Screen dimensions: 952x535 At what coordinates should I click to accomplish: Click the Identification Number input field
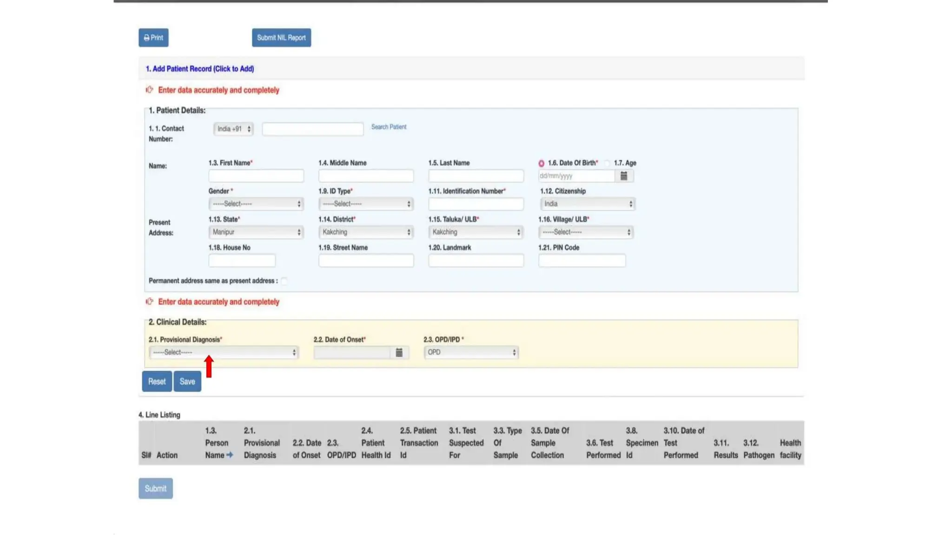pyautogui.click(x=476, y=204)
